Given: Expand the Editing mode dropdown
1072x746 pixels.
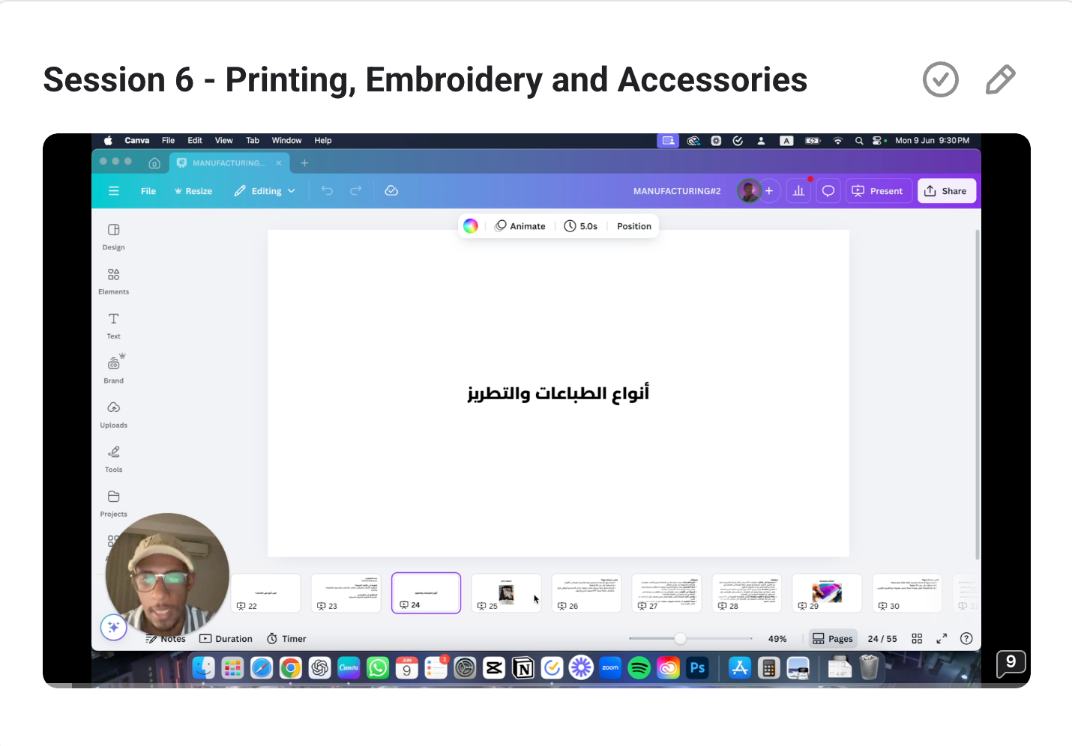Looking at the screenshot, I should 265,191.
